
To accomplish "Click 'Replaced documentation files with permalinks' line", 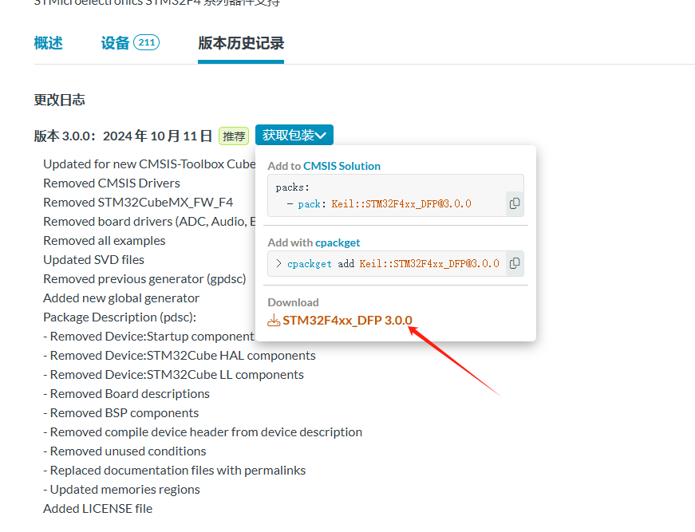I will 175,471.
